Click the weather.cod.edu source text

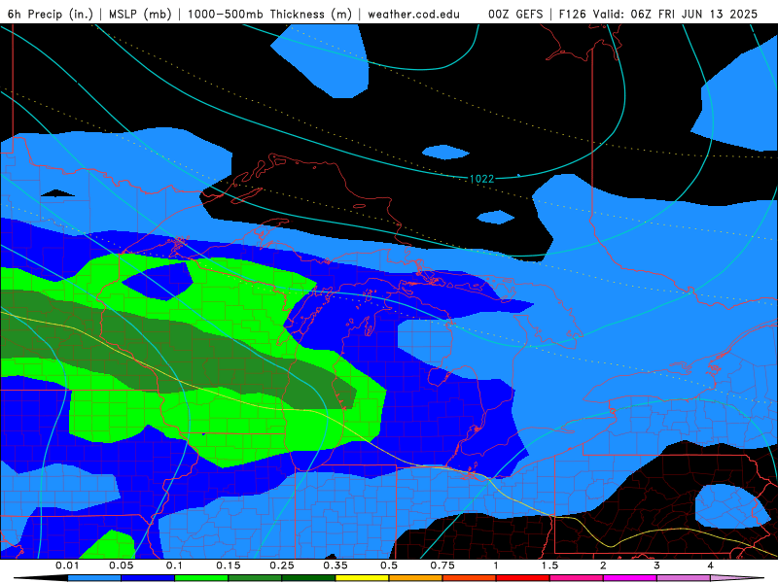414,14
